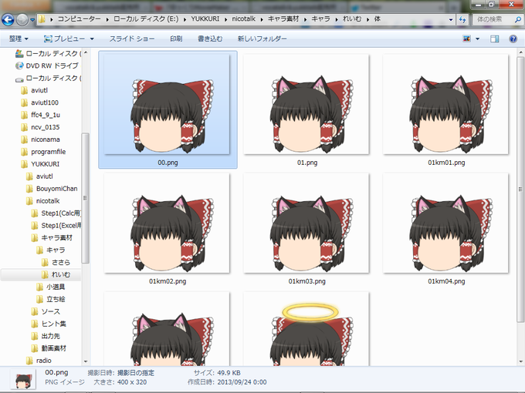Create a 新しいフォルダー
Image resolution: width=525 pixels, height=393 pixels.
click(x=262, y=39)
